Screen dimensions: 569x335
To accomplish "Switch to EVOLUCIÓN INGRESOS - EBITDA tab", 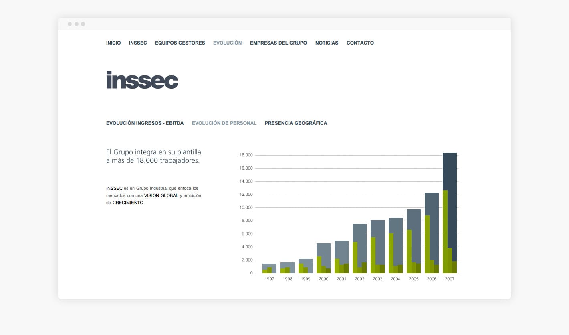I will 145,123.
